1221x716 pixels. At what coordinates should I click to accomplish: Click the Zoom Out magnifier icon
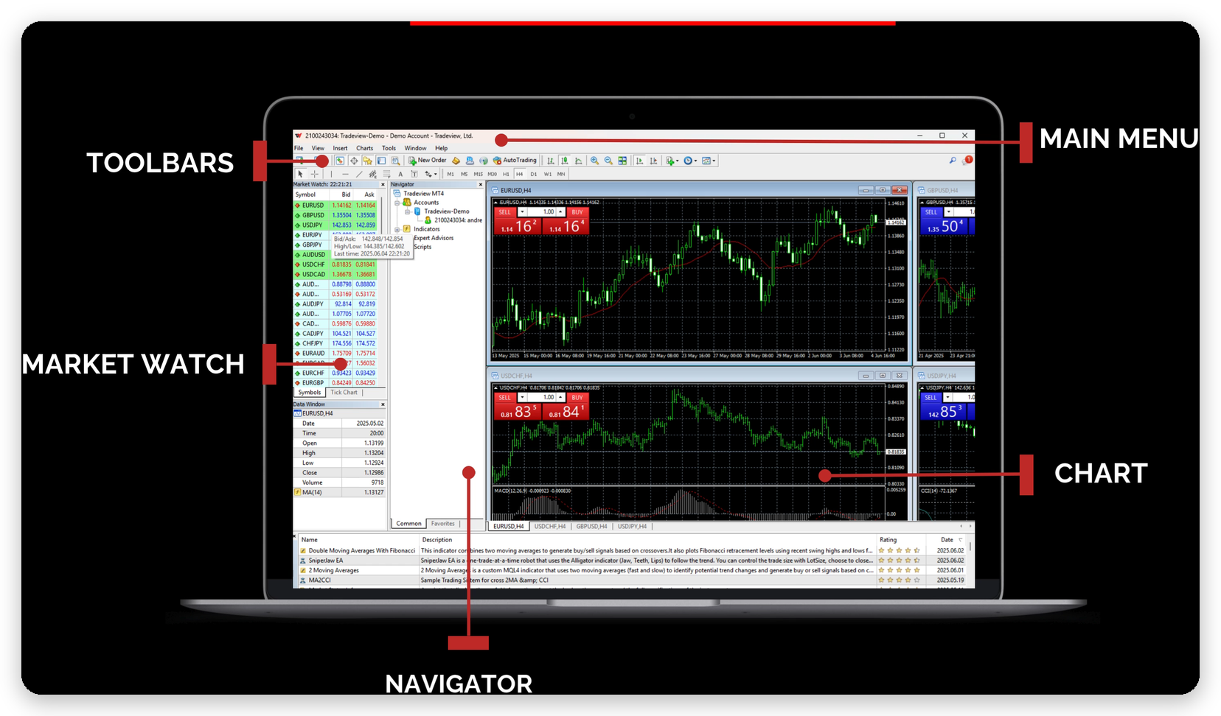click(608, 161)
